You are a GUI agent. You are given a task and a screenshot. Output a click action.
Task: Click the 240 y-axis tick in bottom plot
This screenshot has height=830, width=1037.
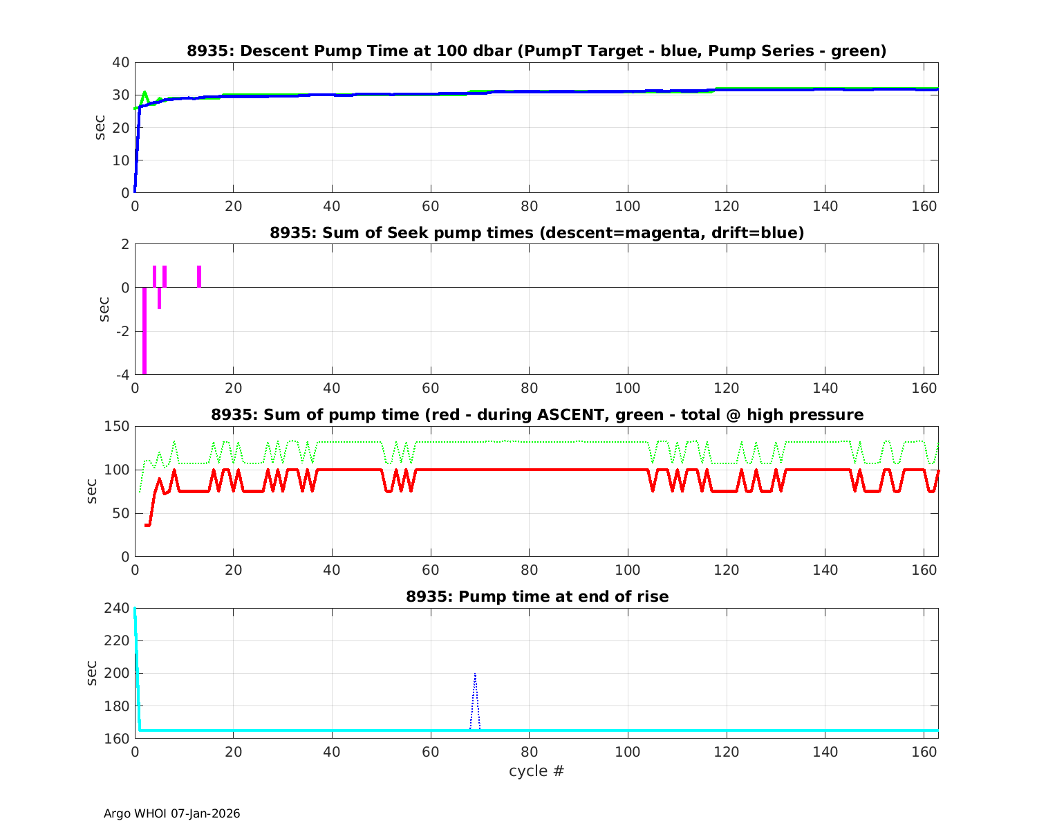(x=120, y=608)
